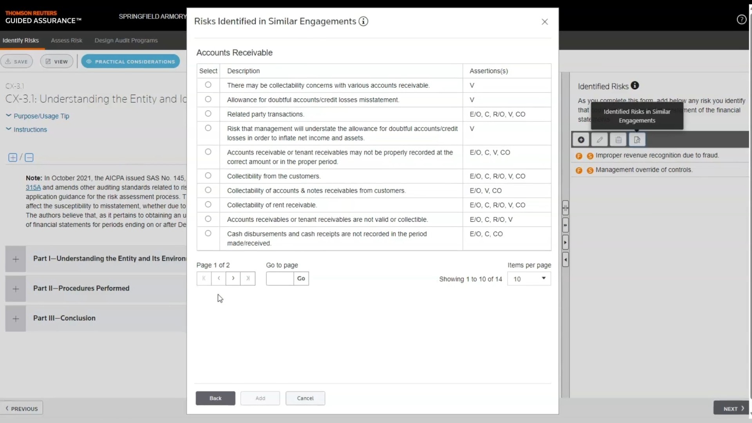
Task: Click the delete risk trash icon
Action: pyautogui.click(x=618, y=140)
